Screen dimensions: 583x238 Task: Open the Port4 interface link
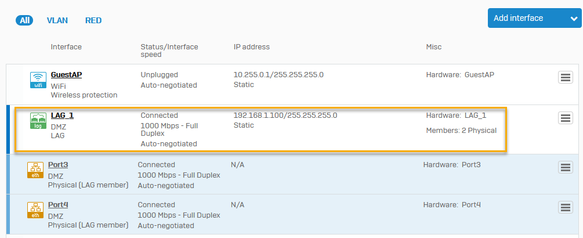pyautogui.click(x=58, y=205)
